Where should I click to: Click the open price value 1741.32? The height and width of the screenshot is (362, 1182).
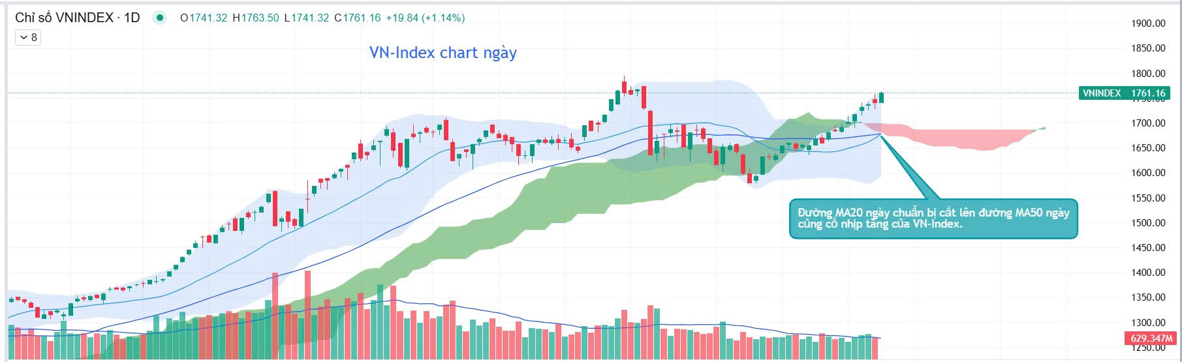[208, 18]
